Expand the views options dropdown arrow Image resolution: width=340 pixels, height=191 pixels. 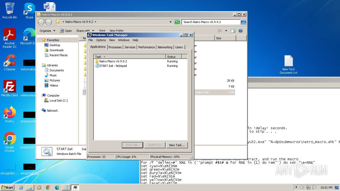click(x=226, y=31)
